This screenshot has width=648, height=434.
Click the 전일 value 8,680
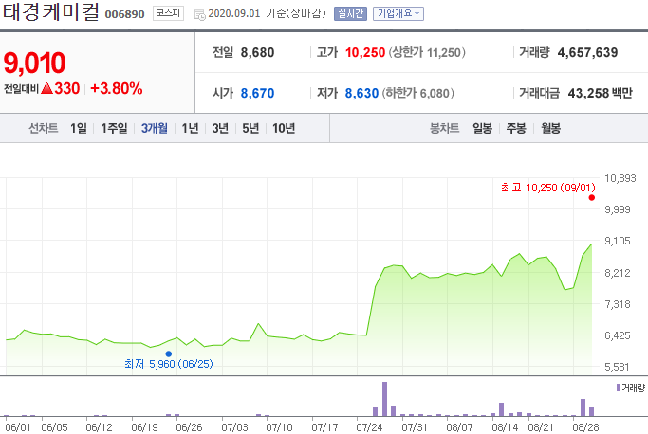257,52
